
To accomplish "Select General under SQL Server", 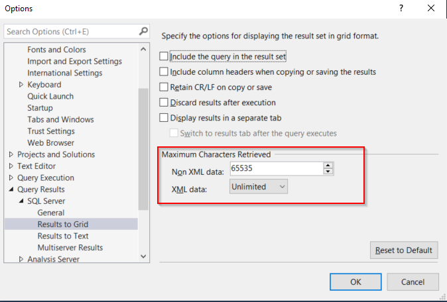I will pos(51,213).
